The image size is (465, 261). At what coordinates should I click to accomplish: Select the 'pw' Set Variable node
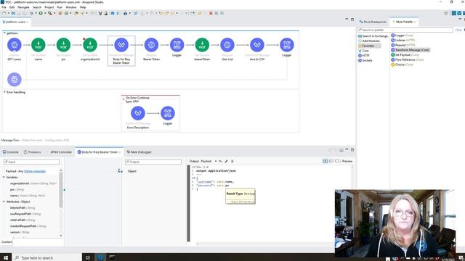63,45
